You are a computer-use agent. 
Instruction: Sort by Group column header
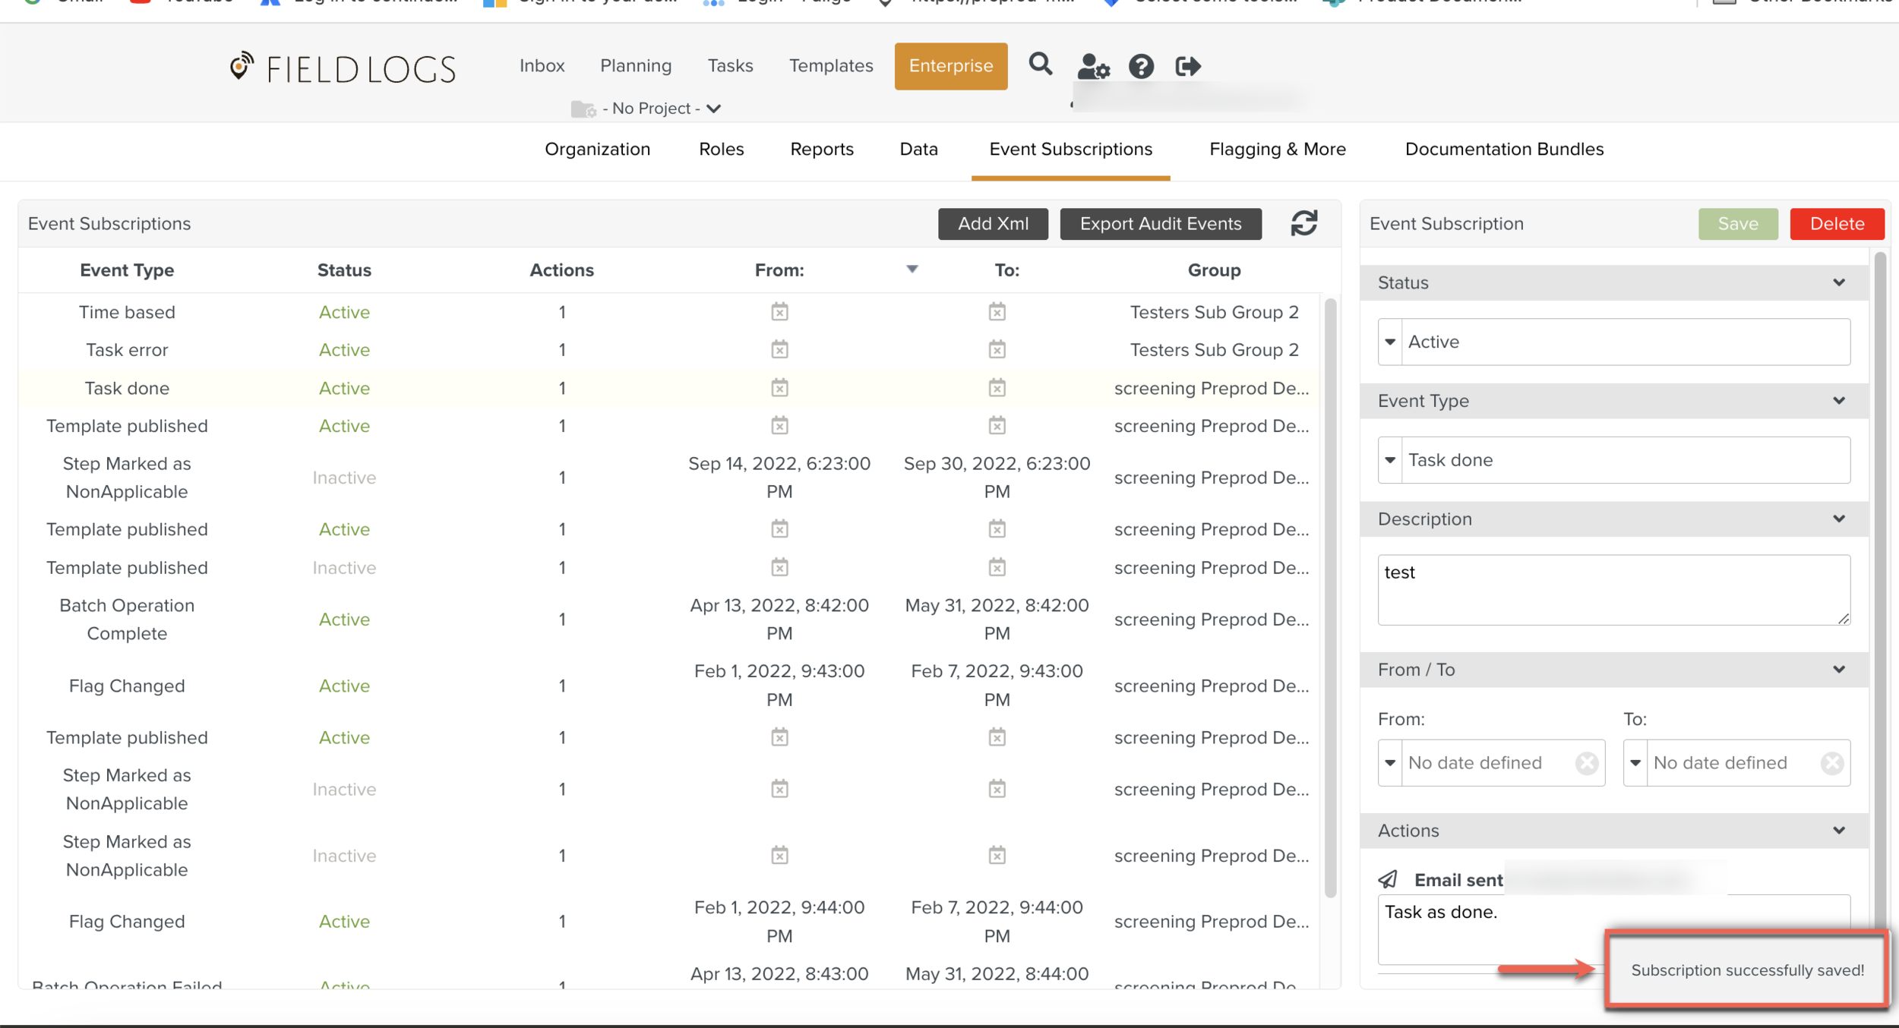[x=1214, y=270]
